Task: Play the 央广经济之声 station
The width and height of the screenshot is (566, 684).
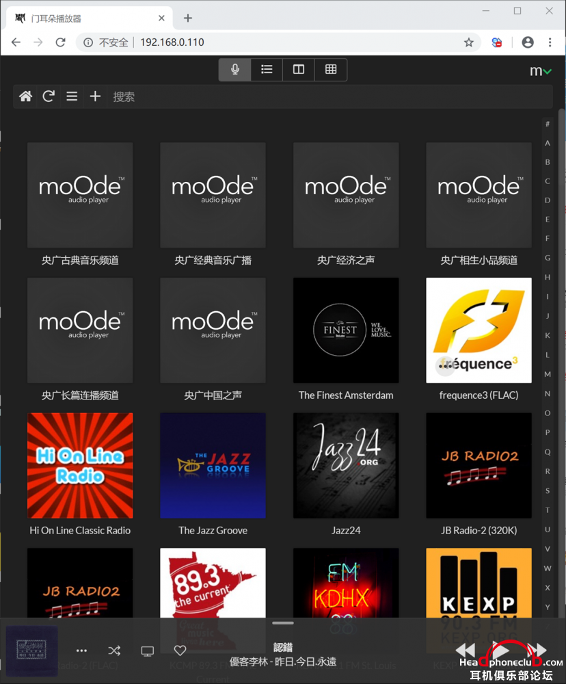Action: (x=346, y=195)
